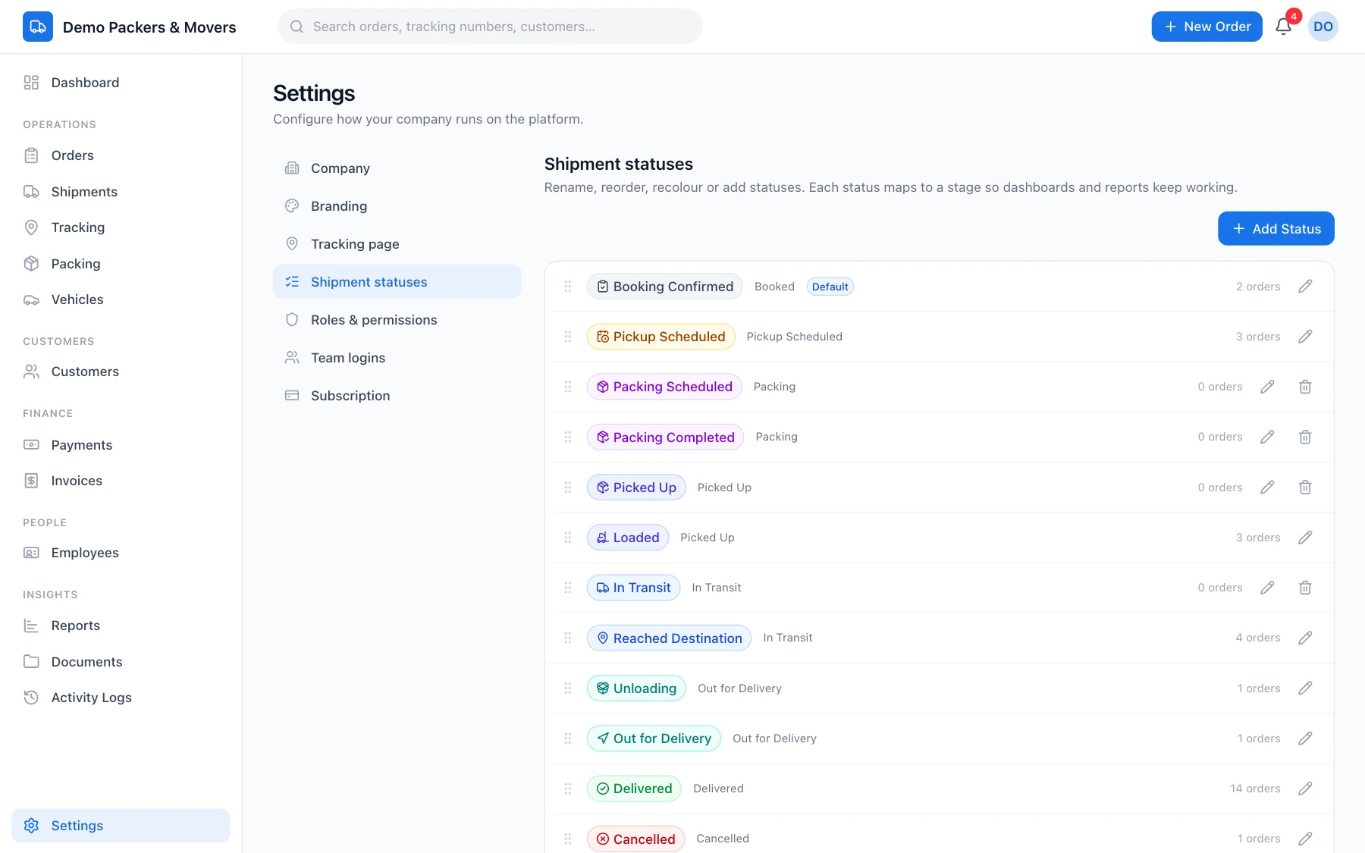Edit the Reached Destination status
Viewport: 1365px width, 853px height.
pos(1305,638)
